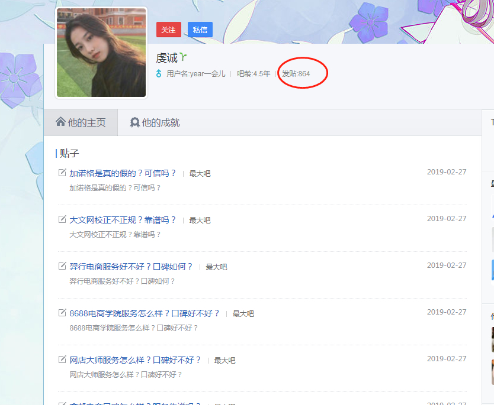Open the post 大文网校正不正规？靠谱吗？
This screenshot has width=494, height=405.
(x=123, y=220)
